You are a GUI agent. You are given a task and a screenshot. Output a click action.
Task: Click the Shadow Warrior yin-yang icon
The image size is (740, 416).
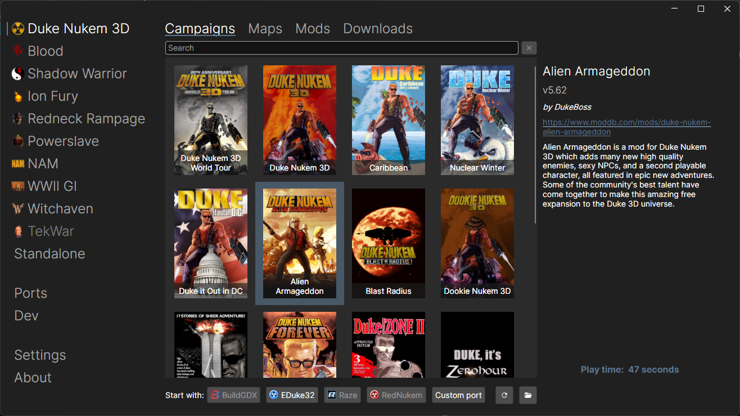point(18,74)
